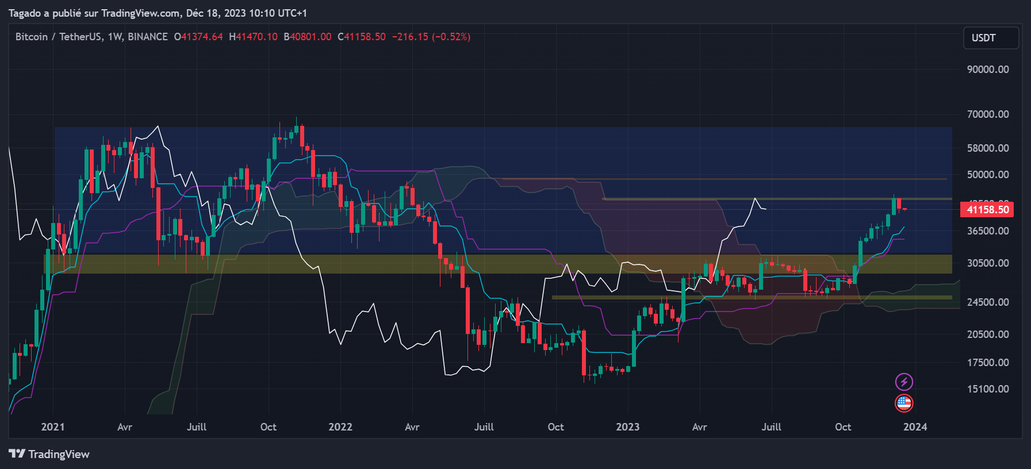This screenshot has width=1031, height=469.
Task: Click the 15100.00 price axis label
Action: tap(988, 389)
